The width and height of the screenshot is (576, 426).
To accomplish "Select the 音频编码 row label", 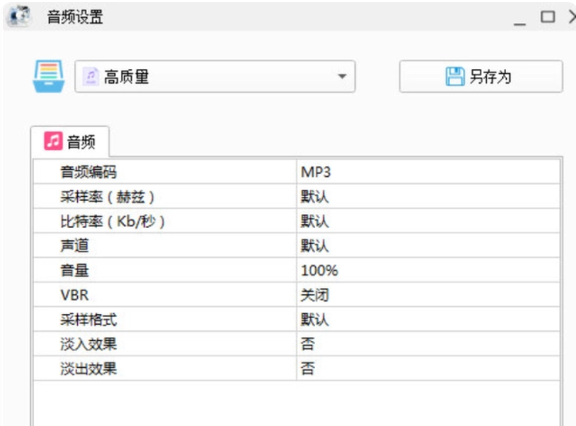I will 88,172.
